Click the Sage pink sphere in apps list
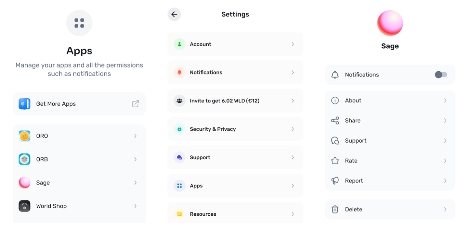 click(x=24, y=183)
